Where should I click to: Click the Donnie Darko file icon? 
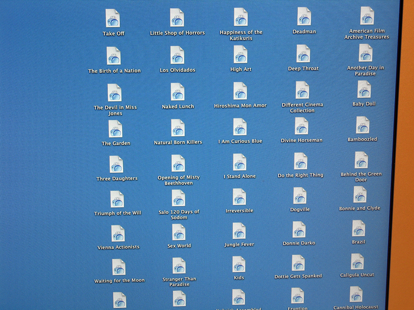tap(299, 230)
